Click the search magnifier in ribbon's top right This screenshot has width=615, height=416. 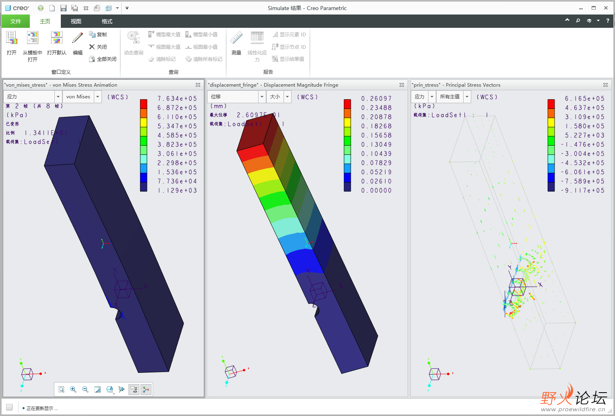pos(578,21)
